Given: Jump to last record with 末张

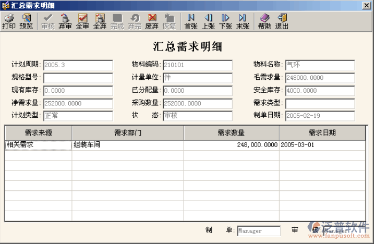Looking at the screenshot, I should click(243, 21).
